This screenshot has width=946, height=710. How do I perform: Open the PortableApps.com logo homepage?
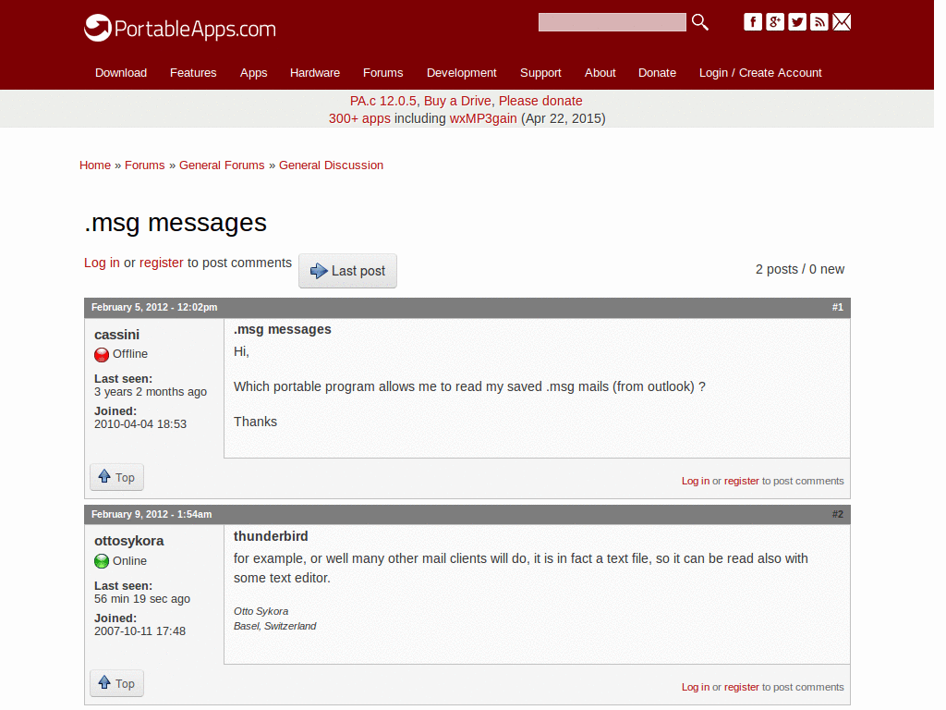click(x=180, y=28)
